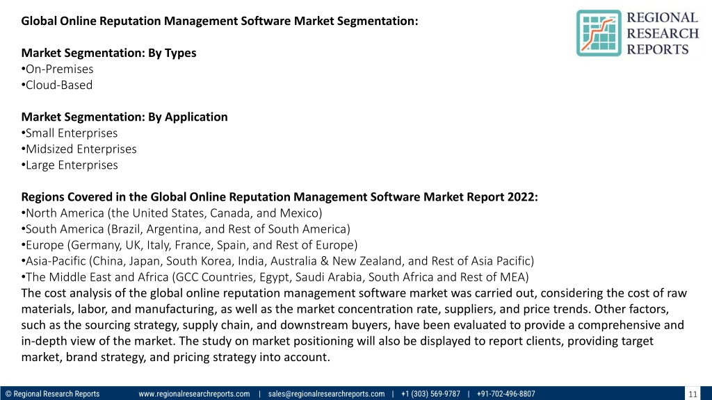Viewport: 712px width, 400px height.
Task: Click the © Regional Research Reports footer text
Action: click(x=52, y=394)
